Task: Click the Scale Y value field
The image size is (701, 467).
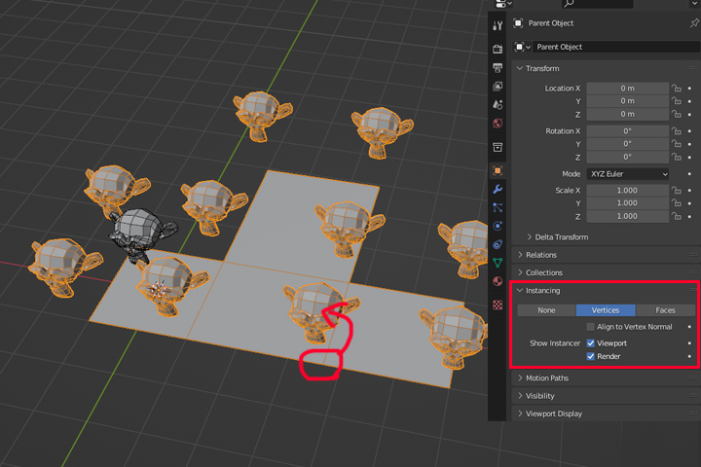Action: pos(628,203)
